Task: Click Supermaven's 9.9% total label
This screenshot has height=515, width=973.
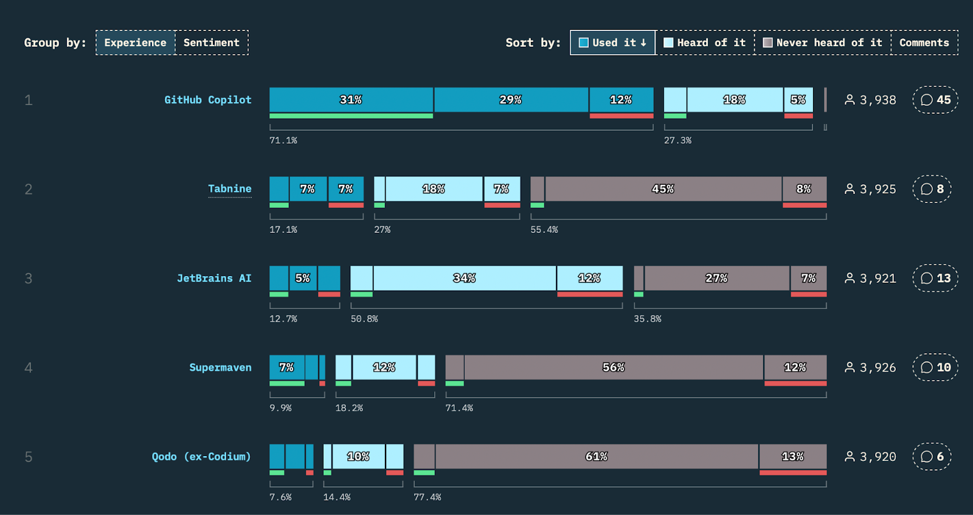Action: (281, 408)
